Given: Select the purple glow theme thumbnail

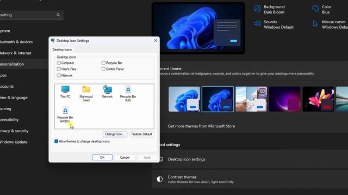Looking at the screenshot, I should pyautogui.click(x=285, y=99).
